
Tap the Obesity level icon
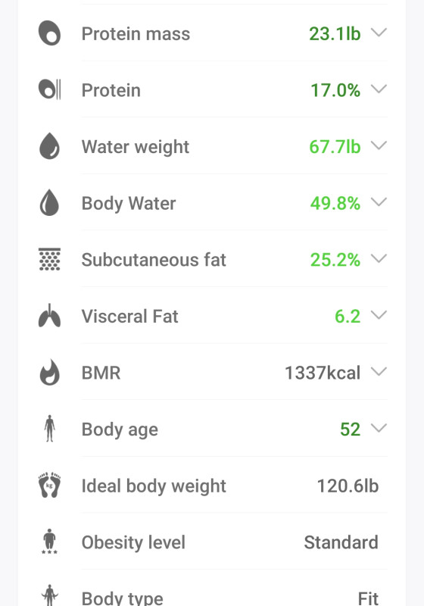pyautogui.click(x=49, y=542)
